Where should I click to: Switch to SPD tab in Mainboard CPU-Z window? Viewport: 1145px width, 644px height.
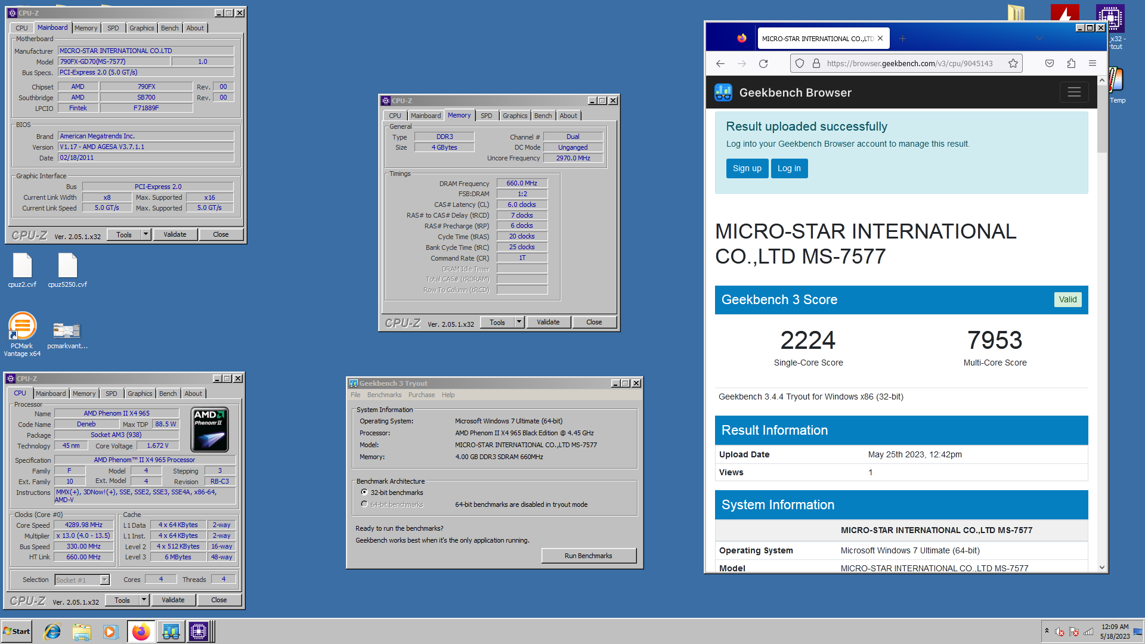click(x=113, y=28)
